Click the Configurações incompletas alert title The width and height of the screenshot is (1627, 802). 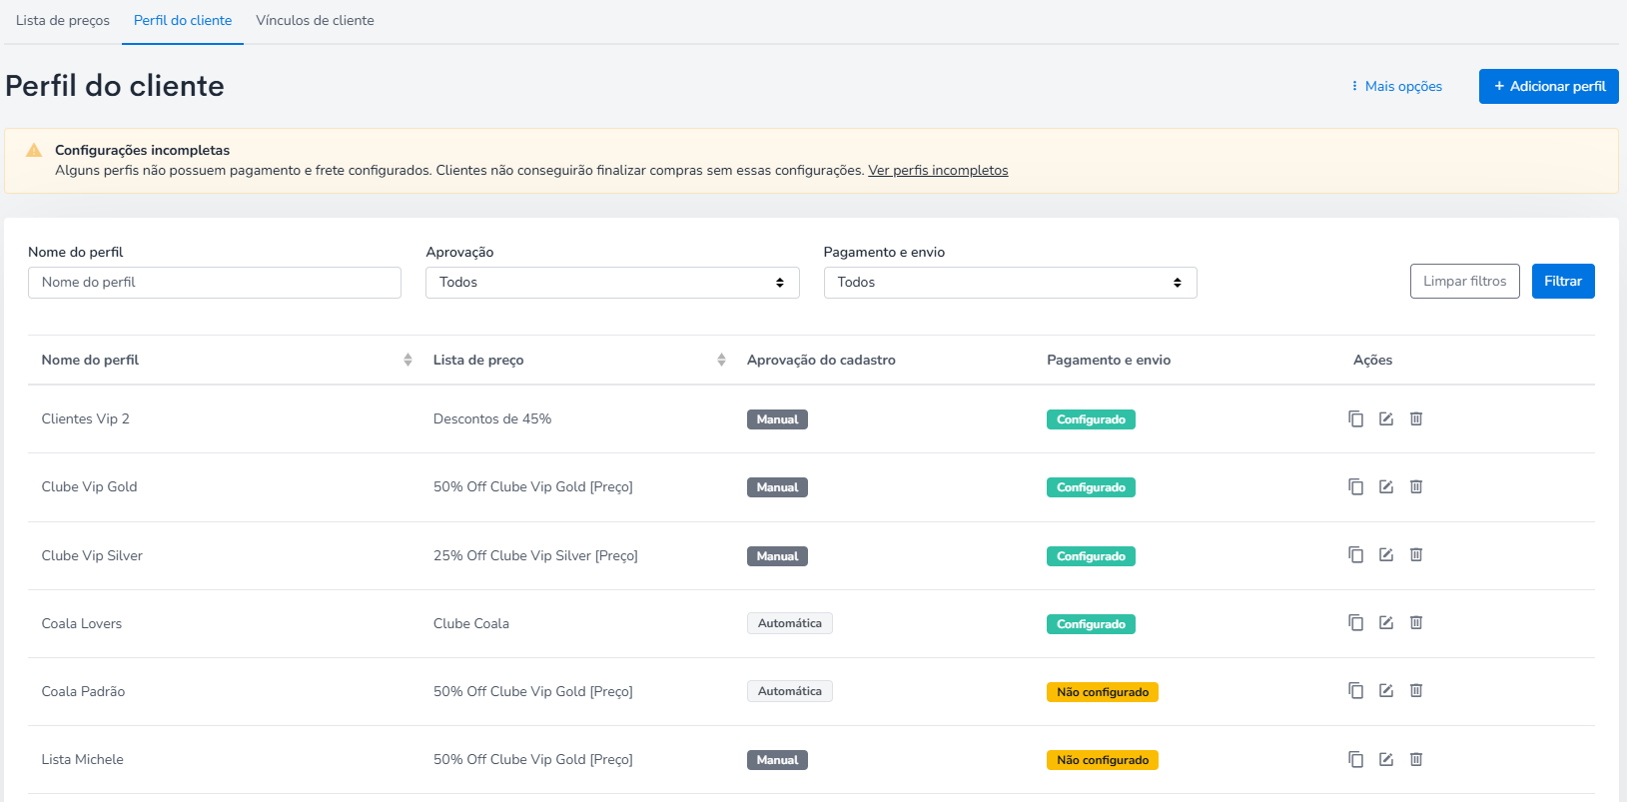pyautogui.click(x=142, y=150)
